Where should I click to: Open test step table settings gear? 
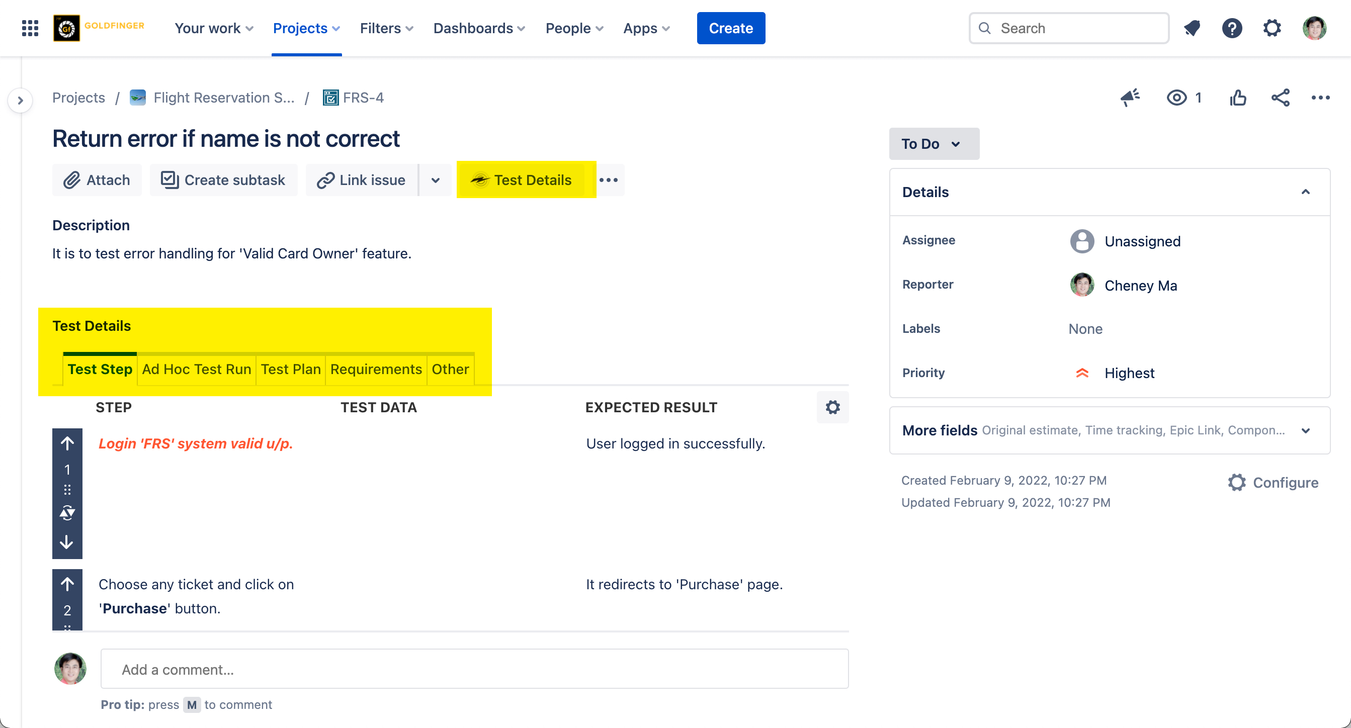click(832, 407)
